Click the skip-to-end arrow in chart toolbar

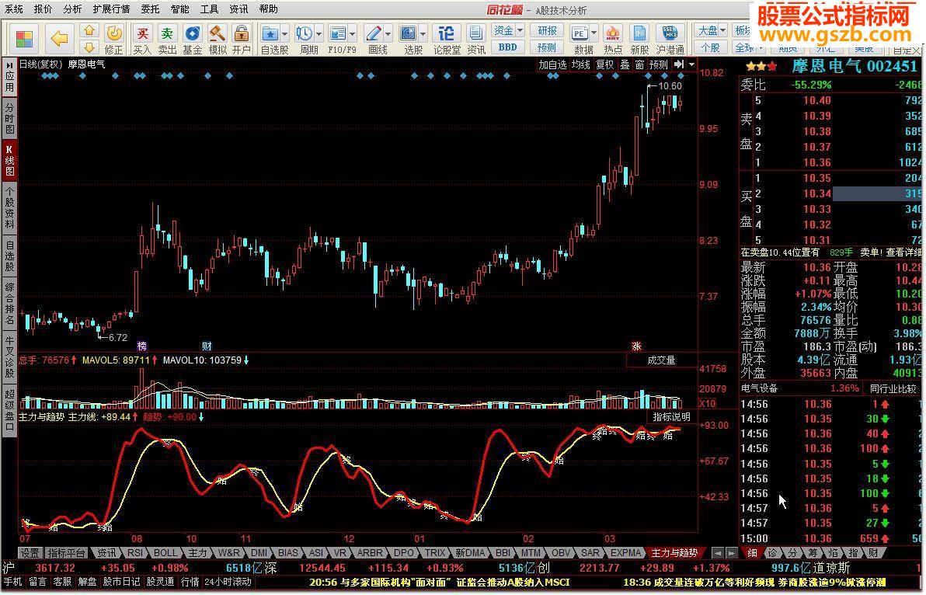tap(679, 64)
